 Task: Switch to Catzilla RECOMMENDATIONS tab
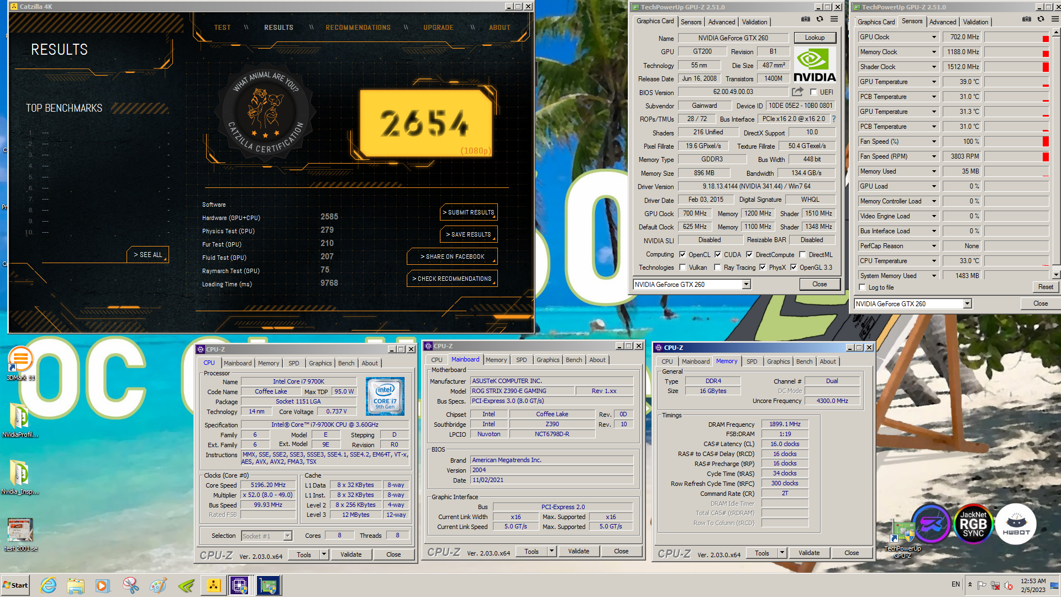tap(358, 28)
